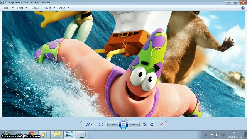The width and height of the screenshot is (247, 139).
Task: Restore down the Photo Viewer window
Action: coord(235,2)
